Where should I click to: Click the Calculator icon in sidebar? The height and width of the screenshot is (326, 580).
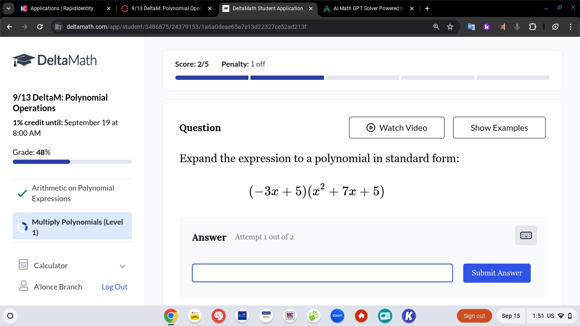[x=23, y=265]
